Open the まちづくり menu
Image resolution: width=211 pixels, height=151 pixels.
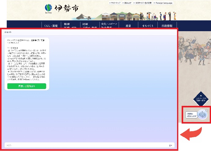click(148, 26)
